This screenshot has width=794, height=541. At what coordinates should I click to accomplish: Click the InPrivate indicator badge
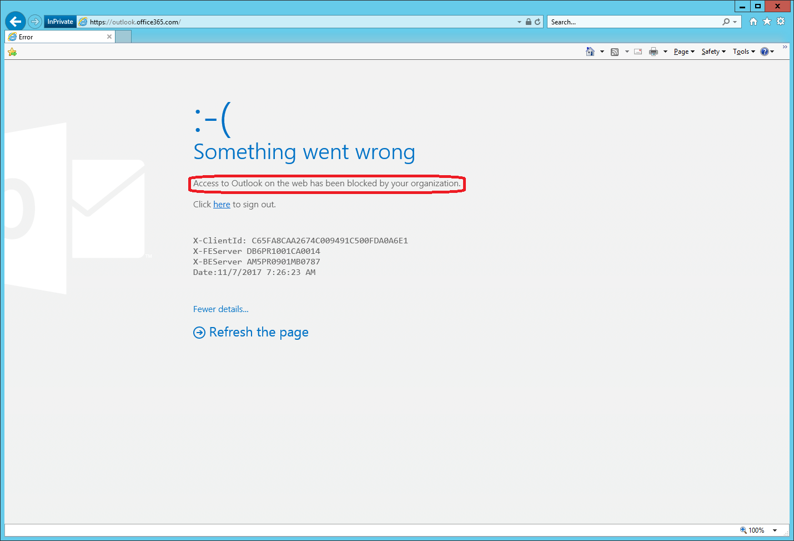pyautogui.click(x=60, y=22)
